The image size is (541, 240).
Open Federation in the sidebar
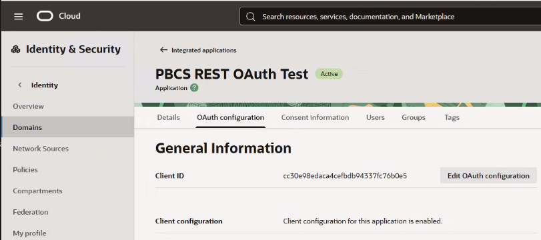pos(31,212)
